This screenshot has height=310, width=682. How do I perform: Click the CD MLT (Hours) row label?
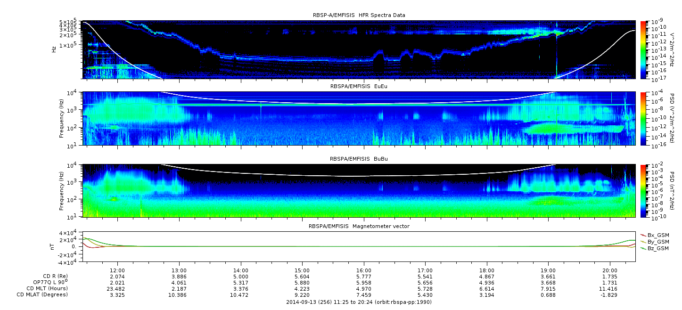pos(47,288)
